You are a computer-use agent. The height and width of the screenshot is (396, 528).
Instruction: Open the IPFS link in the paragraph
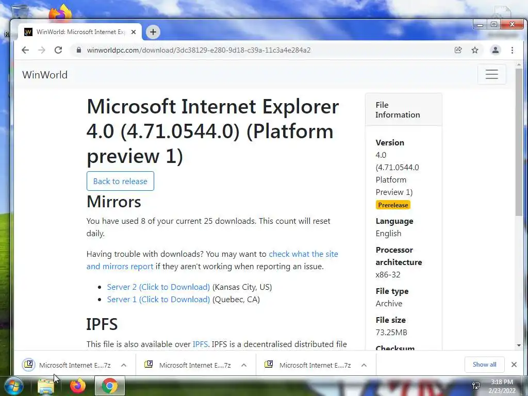tap(200, 344)
